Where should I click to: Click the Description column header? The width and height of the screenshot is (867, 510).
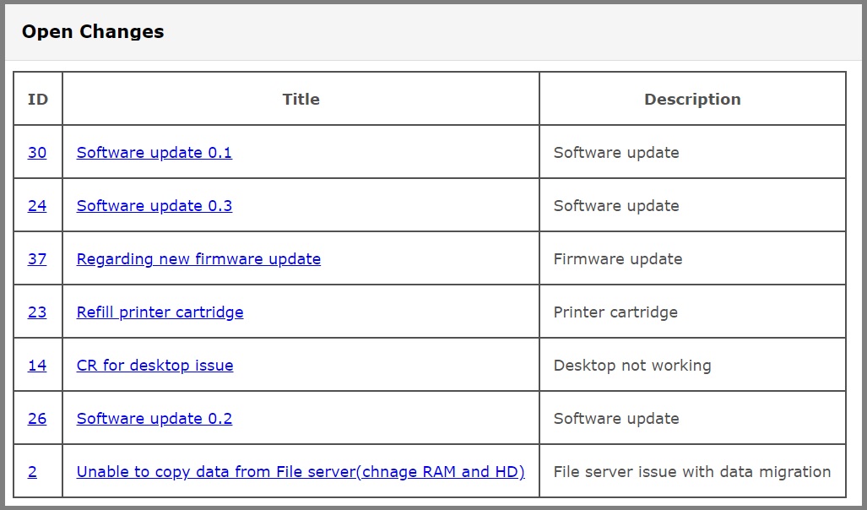692,99
